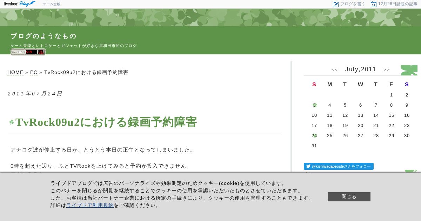Close the cookie banner with 閉じる

click(349, 197)
